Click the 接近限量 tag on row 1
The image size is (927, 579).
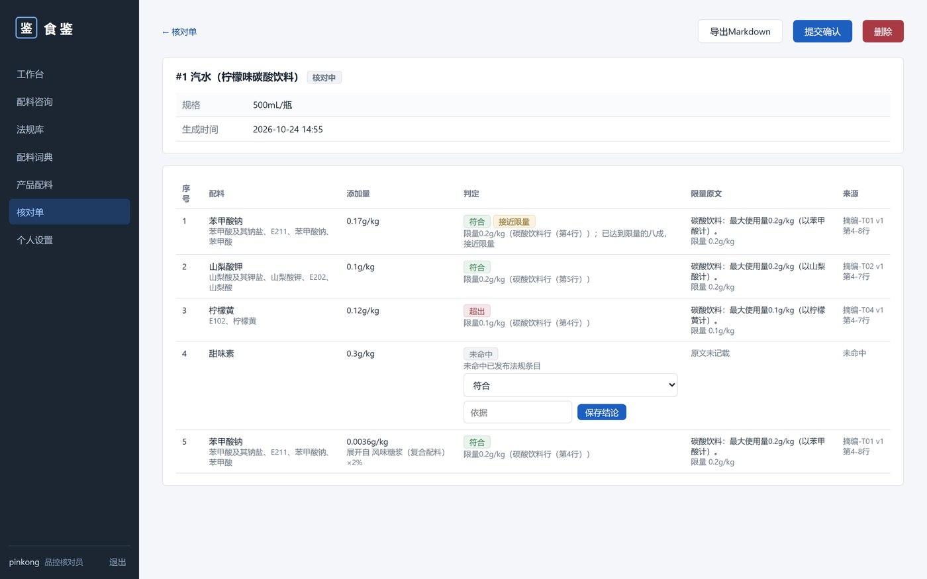coord(514,222)
